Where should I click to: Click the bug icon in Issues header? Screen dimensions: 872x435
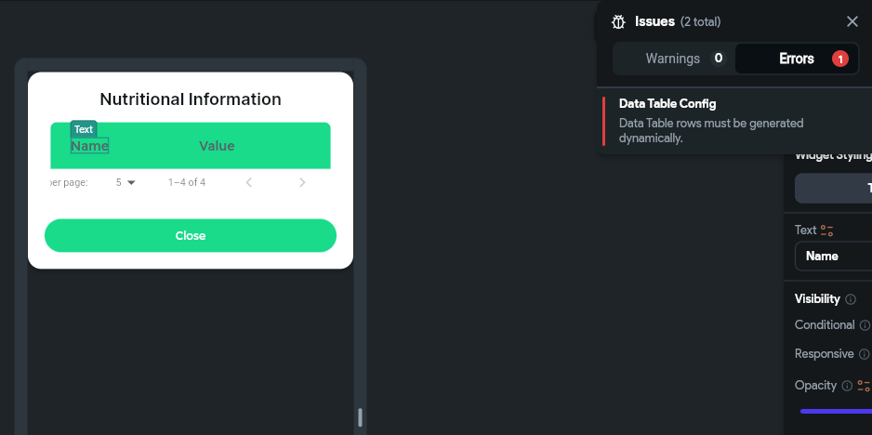(618, 21)
